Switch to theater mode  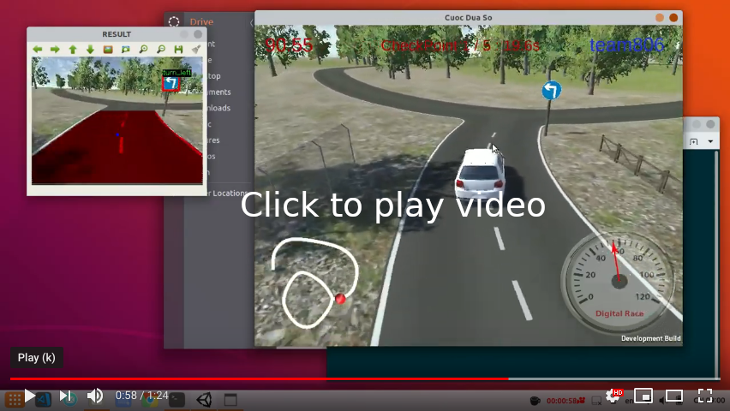click(673, 396)
